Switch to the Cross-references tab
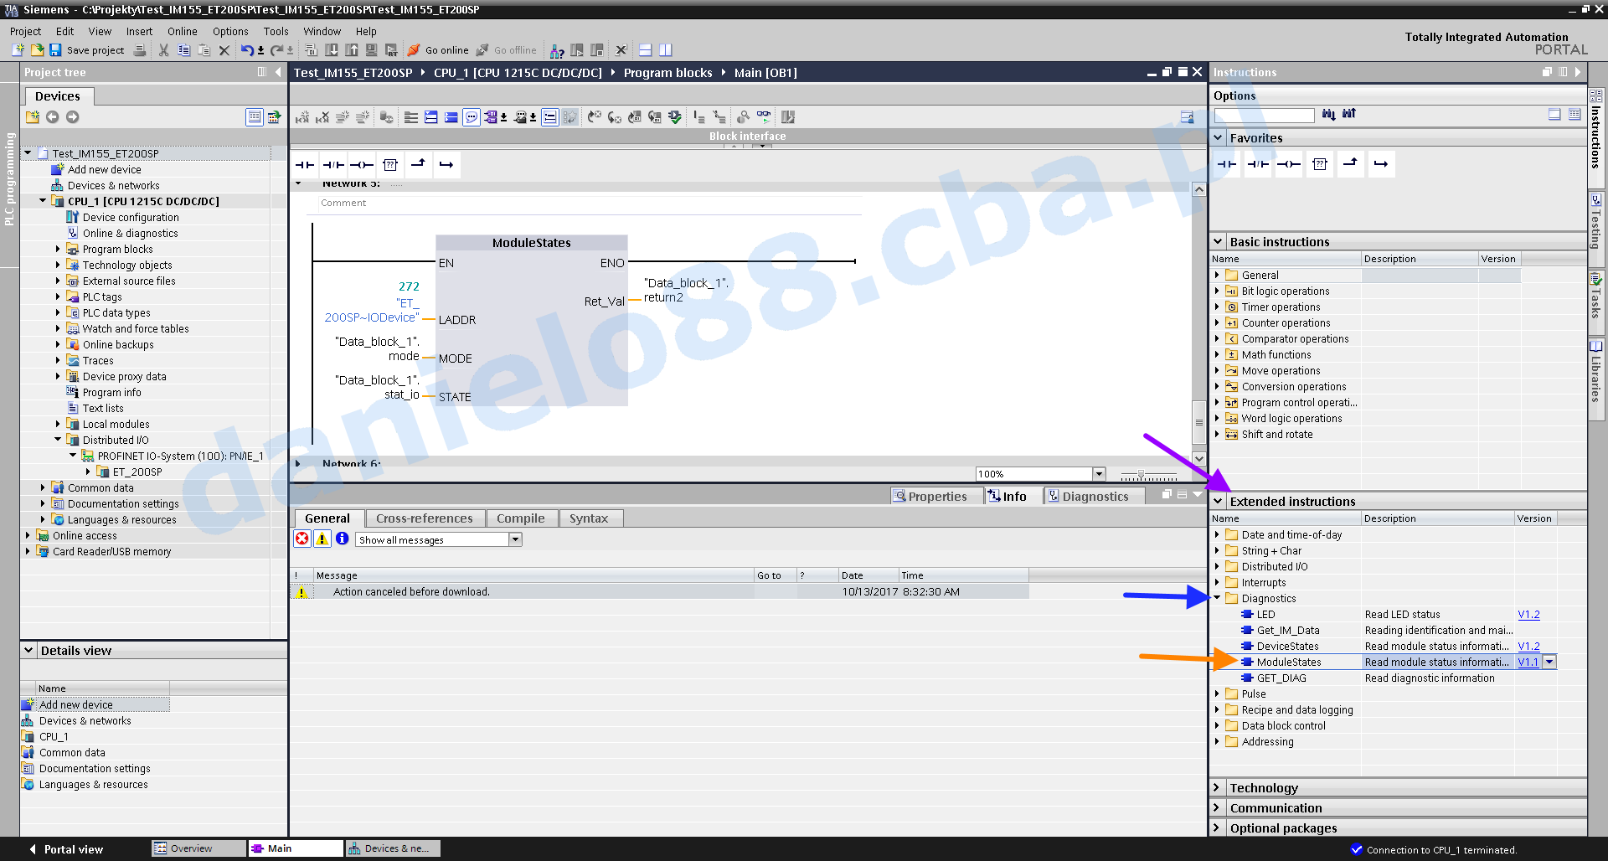Image resolution: width=1608 pixels, height=861 pixels. pyautogui.click(x=425, y=518)
